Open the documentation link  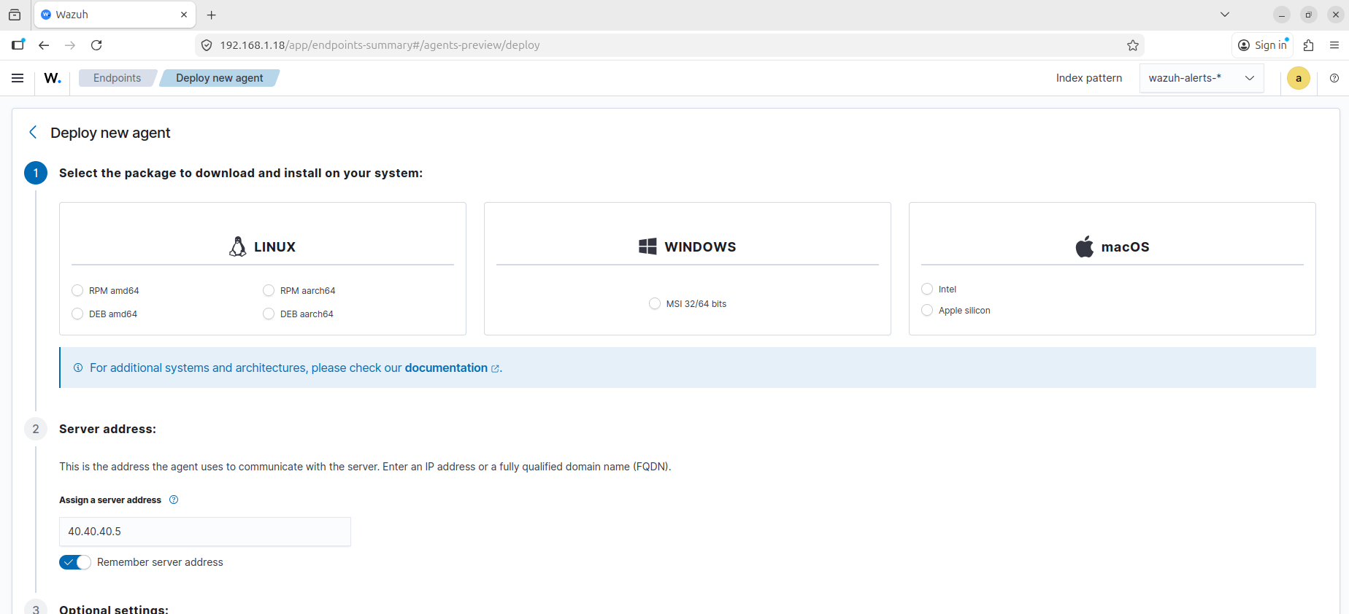pyautogui.click(x=446, y=368)
